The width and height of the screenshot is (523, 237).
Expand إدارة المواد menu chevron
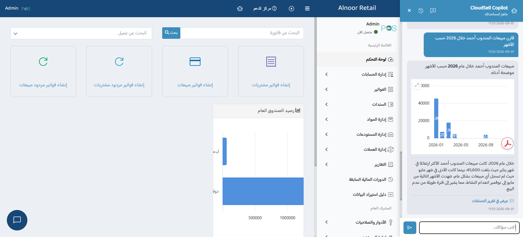(326, 119)
